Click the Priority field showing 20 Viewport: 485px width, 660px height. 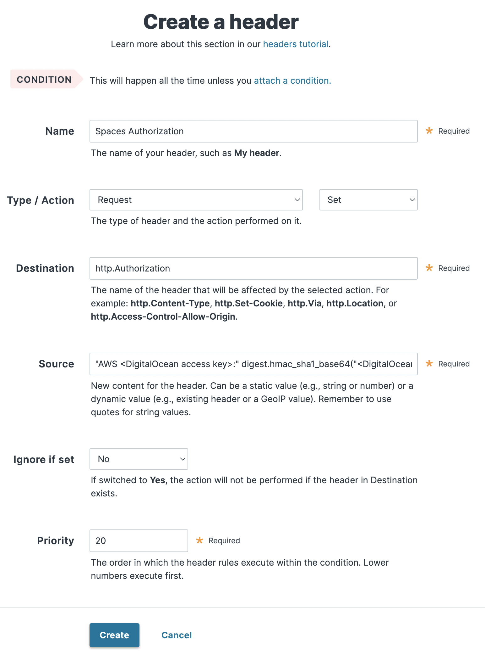click(x=138, y=540)
